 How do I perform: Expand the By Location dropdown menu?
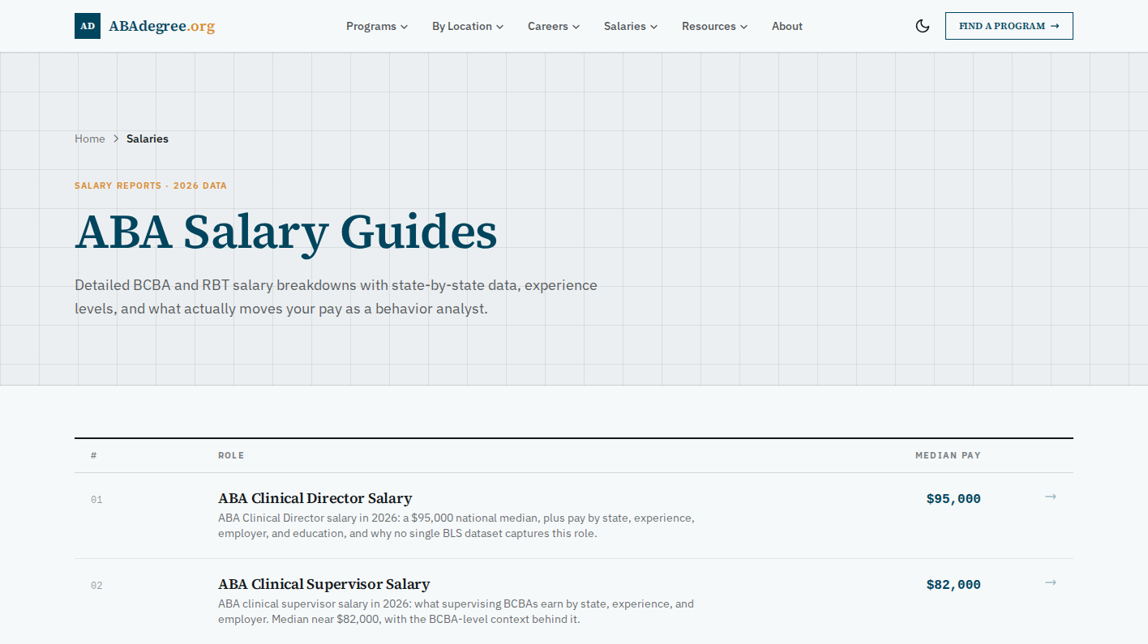click(468, 26)
